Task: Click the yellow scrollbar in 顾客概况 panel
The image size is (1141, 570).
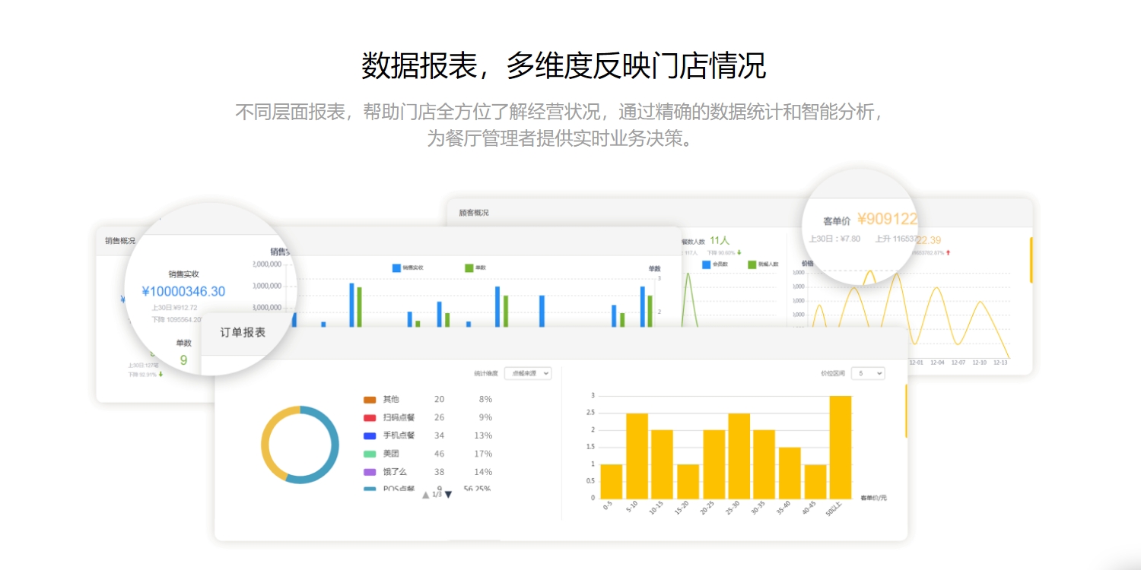Action: pos(1031,260)
